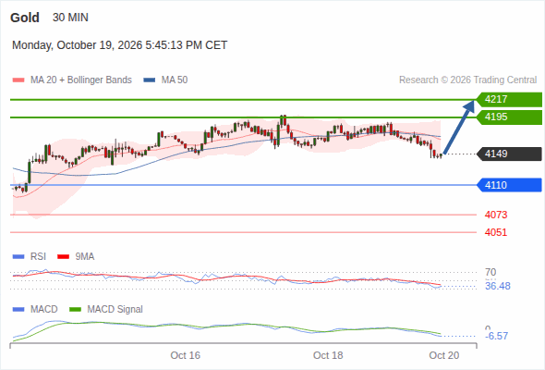
Task: Select the 'RSI' legend label
Action: [38, 257]
